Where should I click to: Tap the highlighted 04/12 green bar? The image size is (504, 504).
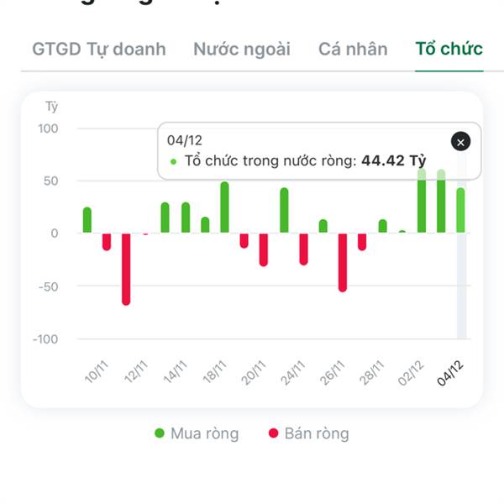coord(460,210)
